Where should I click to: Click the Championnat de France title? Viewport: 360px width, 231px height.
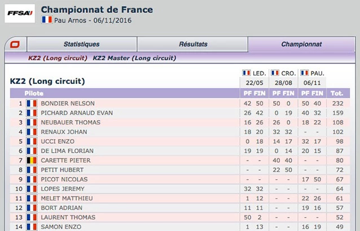tap(97, 10)
